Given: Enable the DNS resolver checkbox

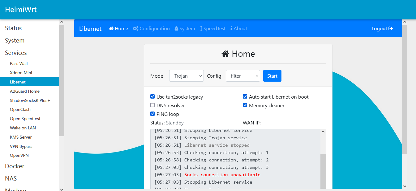Looking at the screenshot, I should (x=152, y=105).
